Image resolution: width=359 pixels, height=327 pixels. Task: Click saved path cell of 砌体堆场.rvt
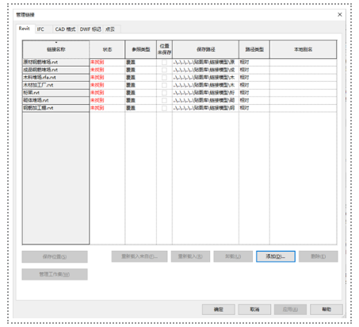point(206,101)
